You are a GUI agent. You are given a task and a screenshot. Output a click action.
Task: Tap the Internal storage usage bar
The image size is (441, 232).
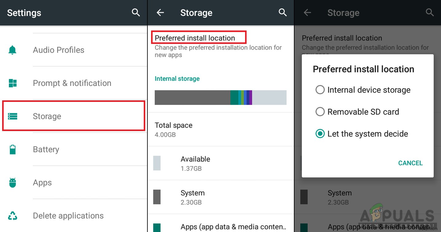(x=221, y=97)
